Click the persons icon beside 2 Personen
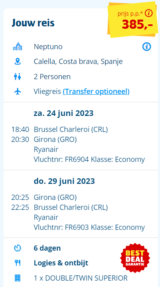160x287 pixels. tap(18, 77)
